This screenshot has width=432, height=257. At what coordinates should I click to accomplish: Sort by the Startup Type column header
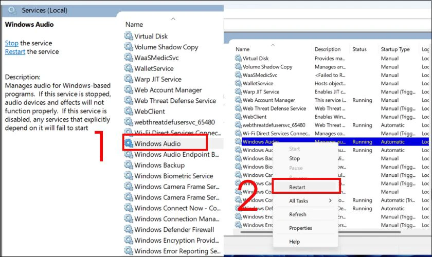click(x=395, y=49)
